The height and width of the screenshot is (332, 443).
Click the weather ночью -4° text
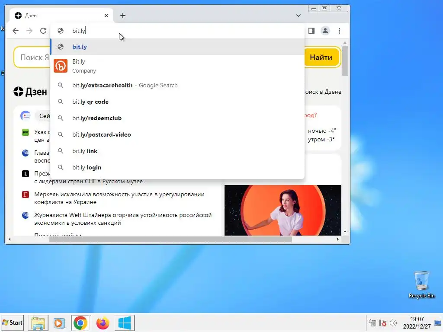tap(322, 131)
